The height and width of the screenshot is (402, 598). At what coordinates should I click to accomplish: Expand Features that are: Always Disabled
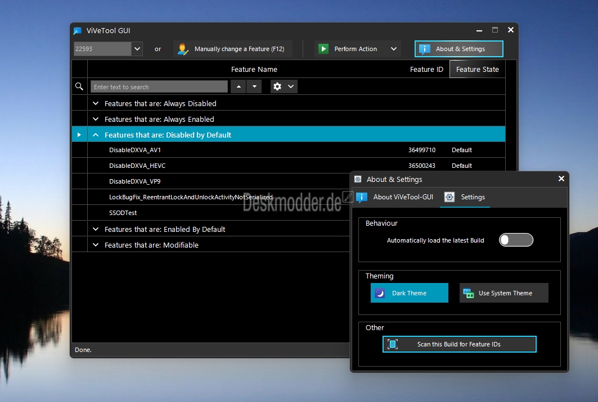96,103
